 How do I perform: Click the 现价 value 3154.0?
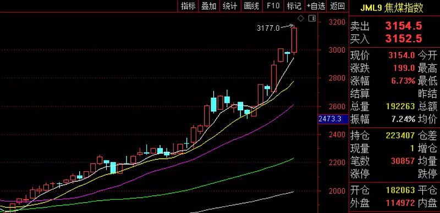click(402, 55)
